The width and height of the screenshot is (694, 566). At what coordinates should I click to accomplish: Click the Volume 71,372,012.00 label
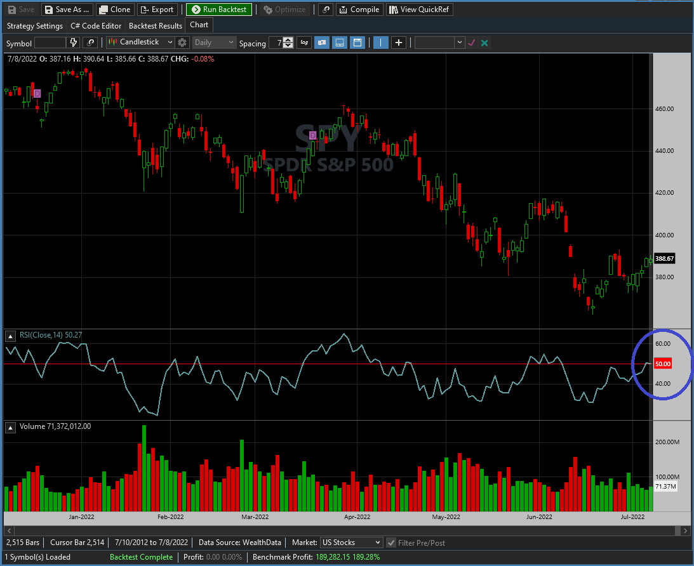coord(55,426)
